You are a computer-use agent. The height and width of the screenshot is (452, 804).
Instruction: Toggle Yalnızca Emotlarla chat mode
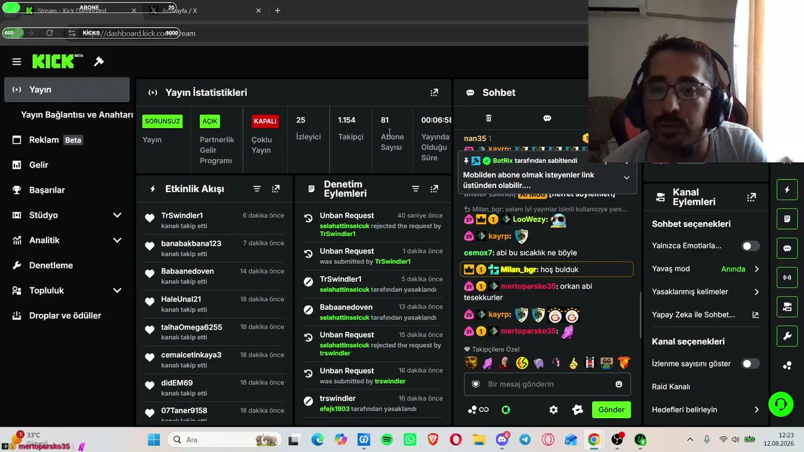point(751,246)
